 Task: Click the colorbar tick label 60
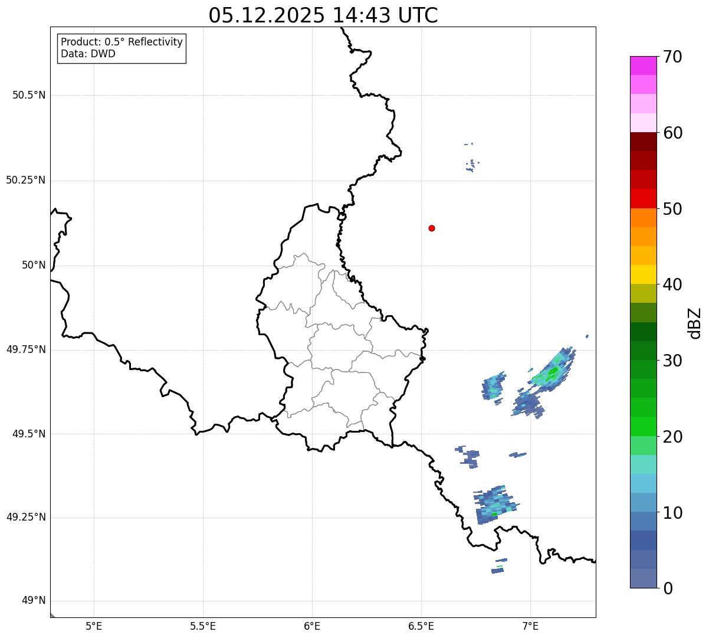coord(672,133)
